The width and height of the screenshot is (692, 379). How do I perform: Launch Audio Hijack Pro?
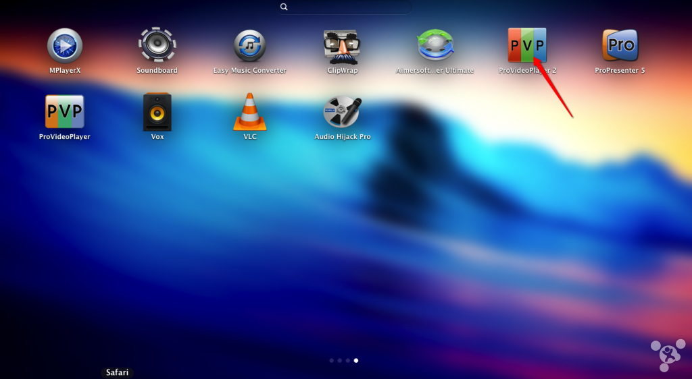pyautogui.click(x=342, y=112)
